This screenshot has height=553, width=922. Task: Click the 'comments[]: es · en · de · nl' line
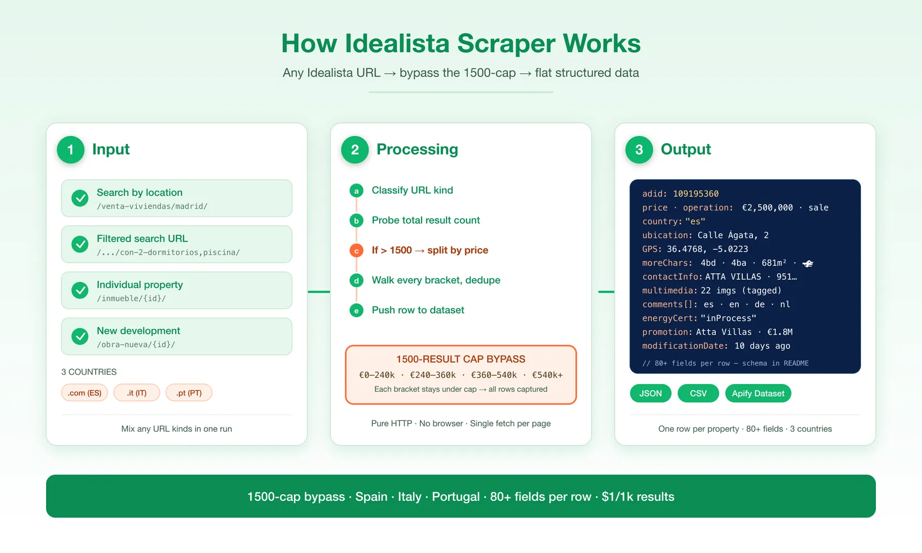click(716, 304)
